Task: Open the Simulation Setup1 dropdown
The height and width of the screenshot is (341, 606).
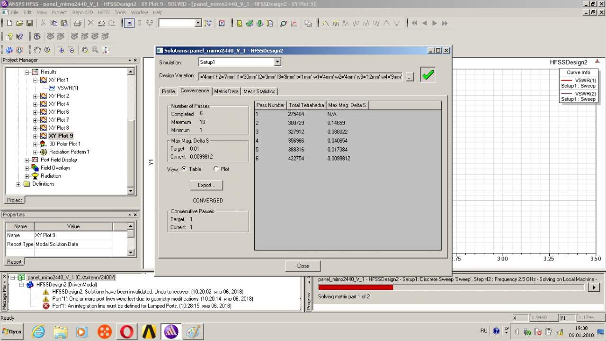Action: [277, 62]
